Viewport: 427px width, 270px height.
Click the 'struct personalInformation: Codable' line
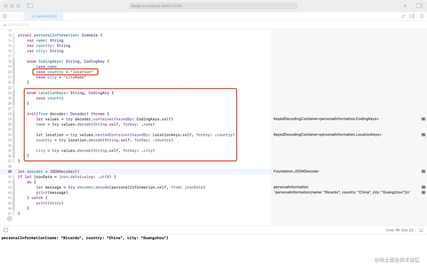tap(60, 35)
